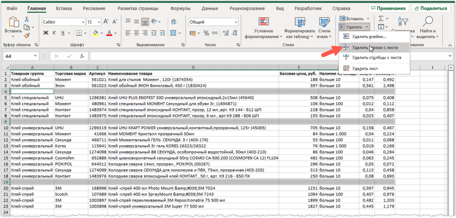
Task: Click the Удалить split button
Action: tap(353, 27)
